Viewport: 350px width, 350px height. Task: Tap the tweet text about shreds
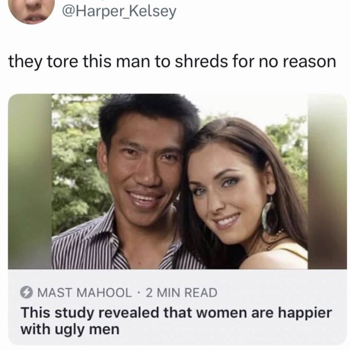click(172, 62)
